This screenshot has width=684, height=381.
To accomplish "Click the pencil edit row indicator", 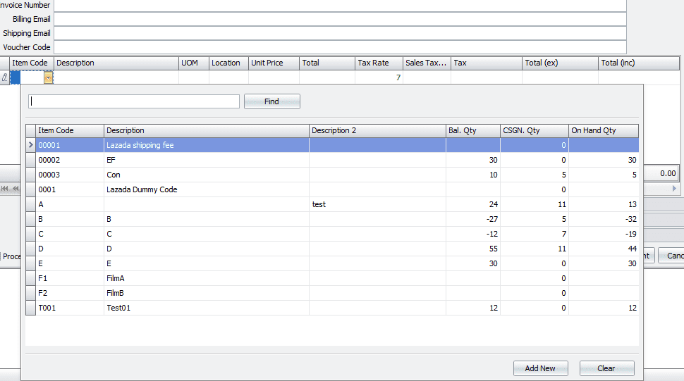I will (4, 78).
